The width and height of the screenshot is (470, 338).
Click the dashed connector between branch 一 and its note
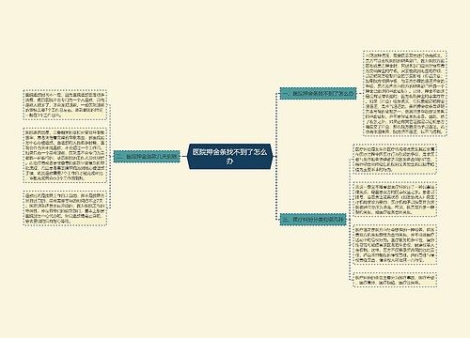click(x=360, y=93)
